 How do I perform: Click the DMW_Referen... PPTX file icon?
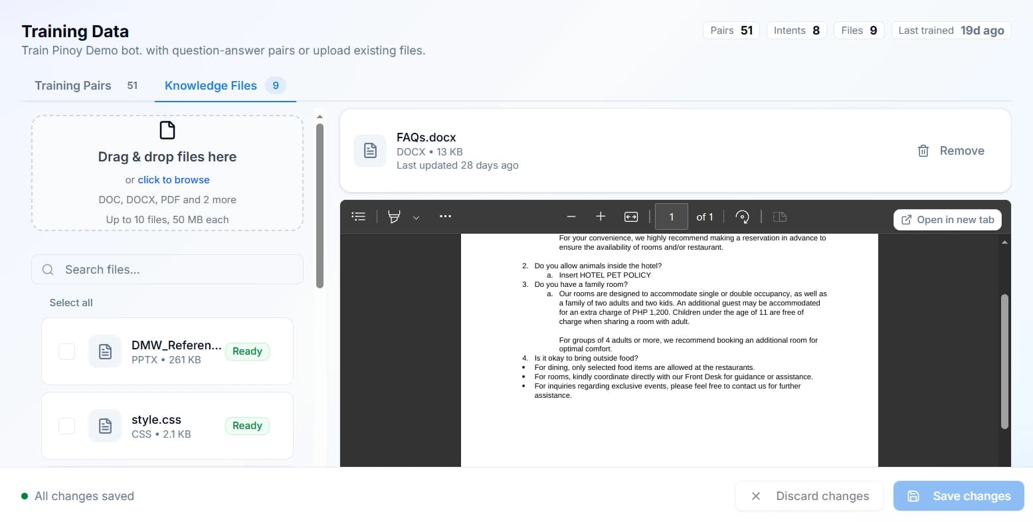tap(105, 351)
